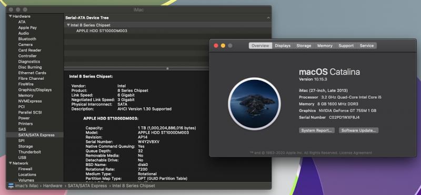The width and height of the screenshot is (421, 195).
Task: Click Intel 8 Series Chipset in path bar
Action: point(134,186)
